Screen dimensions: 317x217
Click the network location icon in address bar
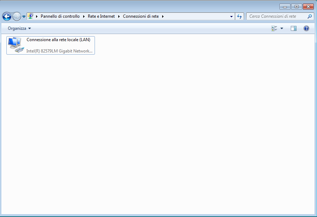[x=30, y=16]
